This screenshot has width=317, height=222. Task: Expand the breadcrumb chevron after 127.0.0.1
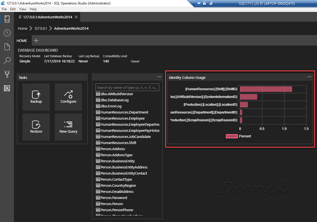(50, 28)
